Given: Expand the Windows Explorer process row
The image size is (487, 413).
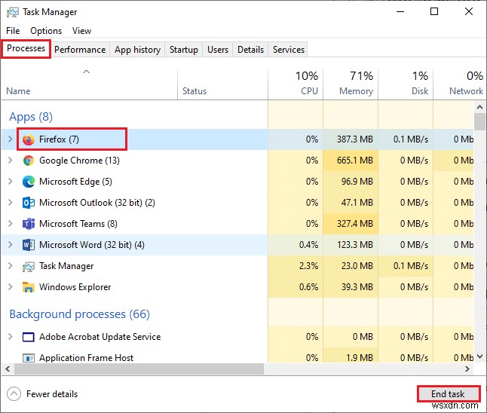Looking at the screenshot, I should tap(11, 287).
